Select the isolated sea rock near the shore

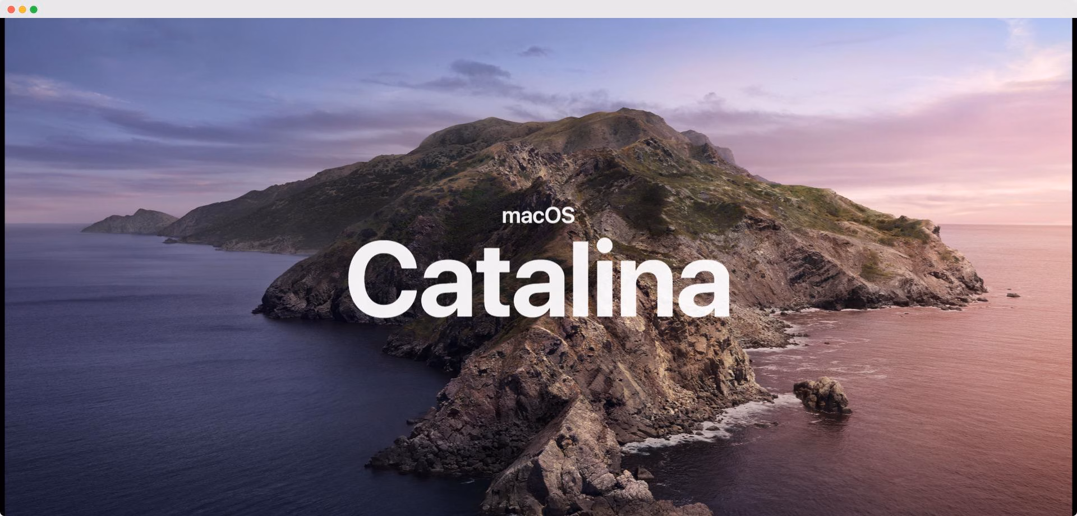[822, 395]
